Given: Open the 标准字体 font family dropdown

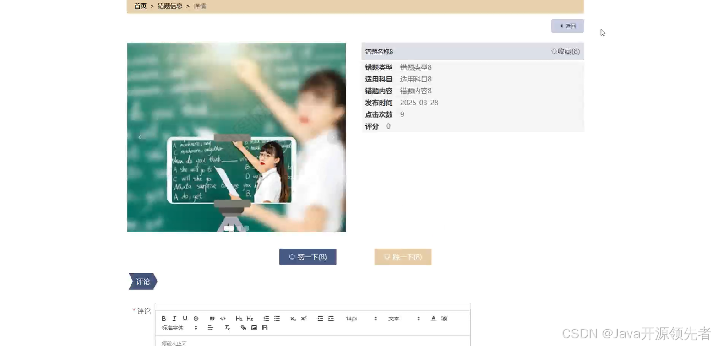Looking at the screenshot, I should click(x=180, y=328).
